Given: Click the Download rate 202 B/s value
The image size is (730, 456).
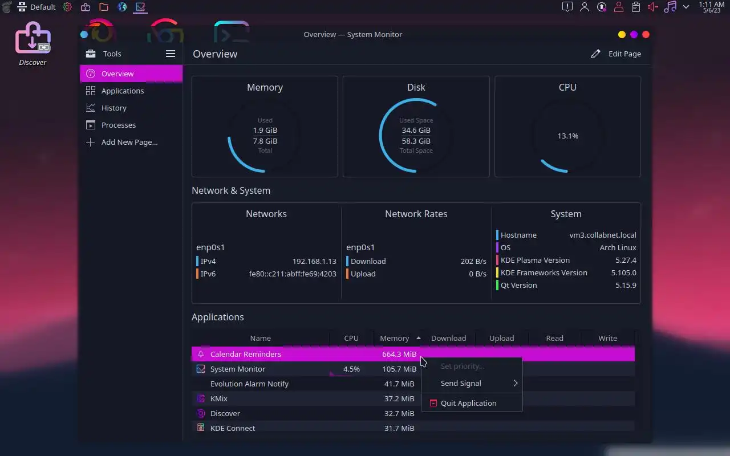Looking at the screenshot, I should 473,261.
